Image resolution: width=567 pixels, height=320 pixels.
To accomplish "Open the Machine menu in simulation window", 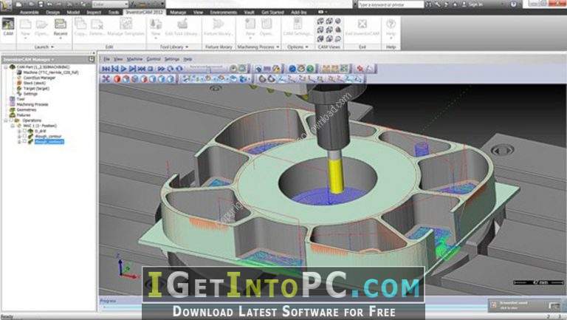I will click(134, 59).
